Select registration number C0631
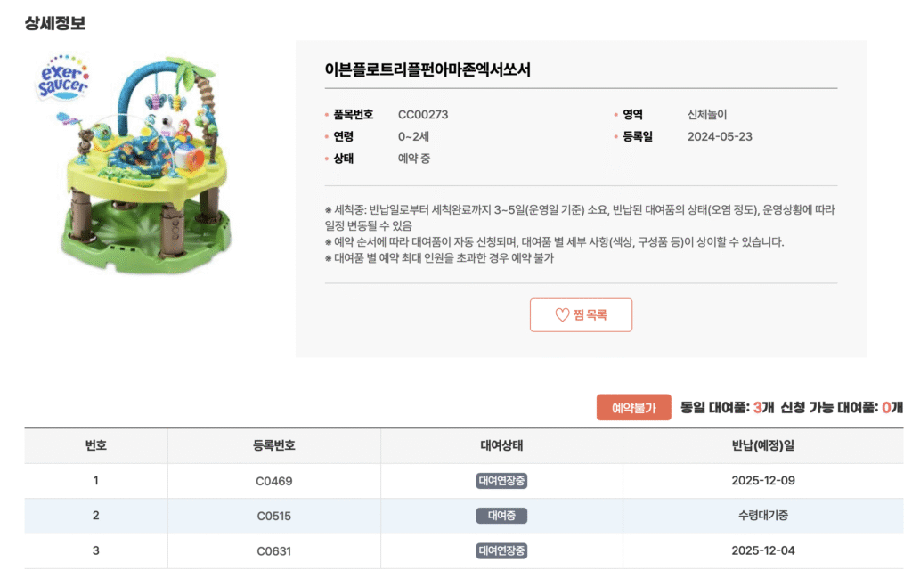This screenshot has height=578, width=912. pyautogui.click(x=274, y=550)
